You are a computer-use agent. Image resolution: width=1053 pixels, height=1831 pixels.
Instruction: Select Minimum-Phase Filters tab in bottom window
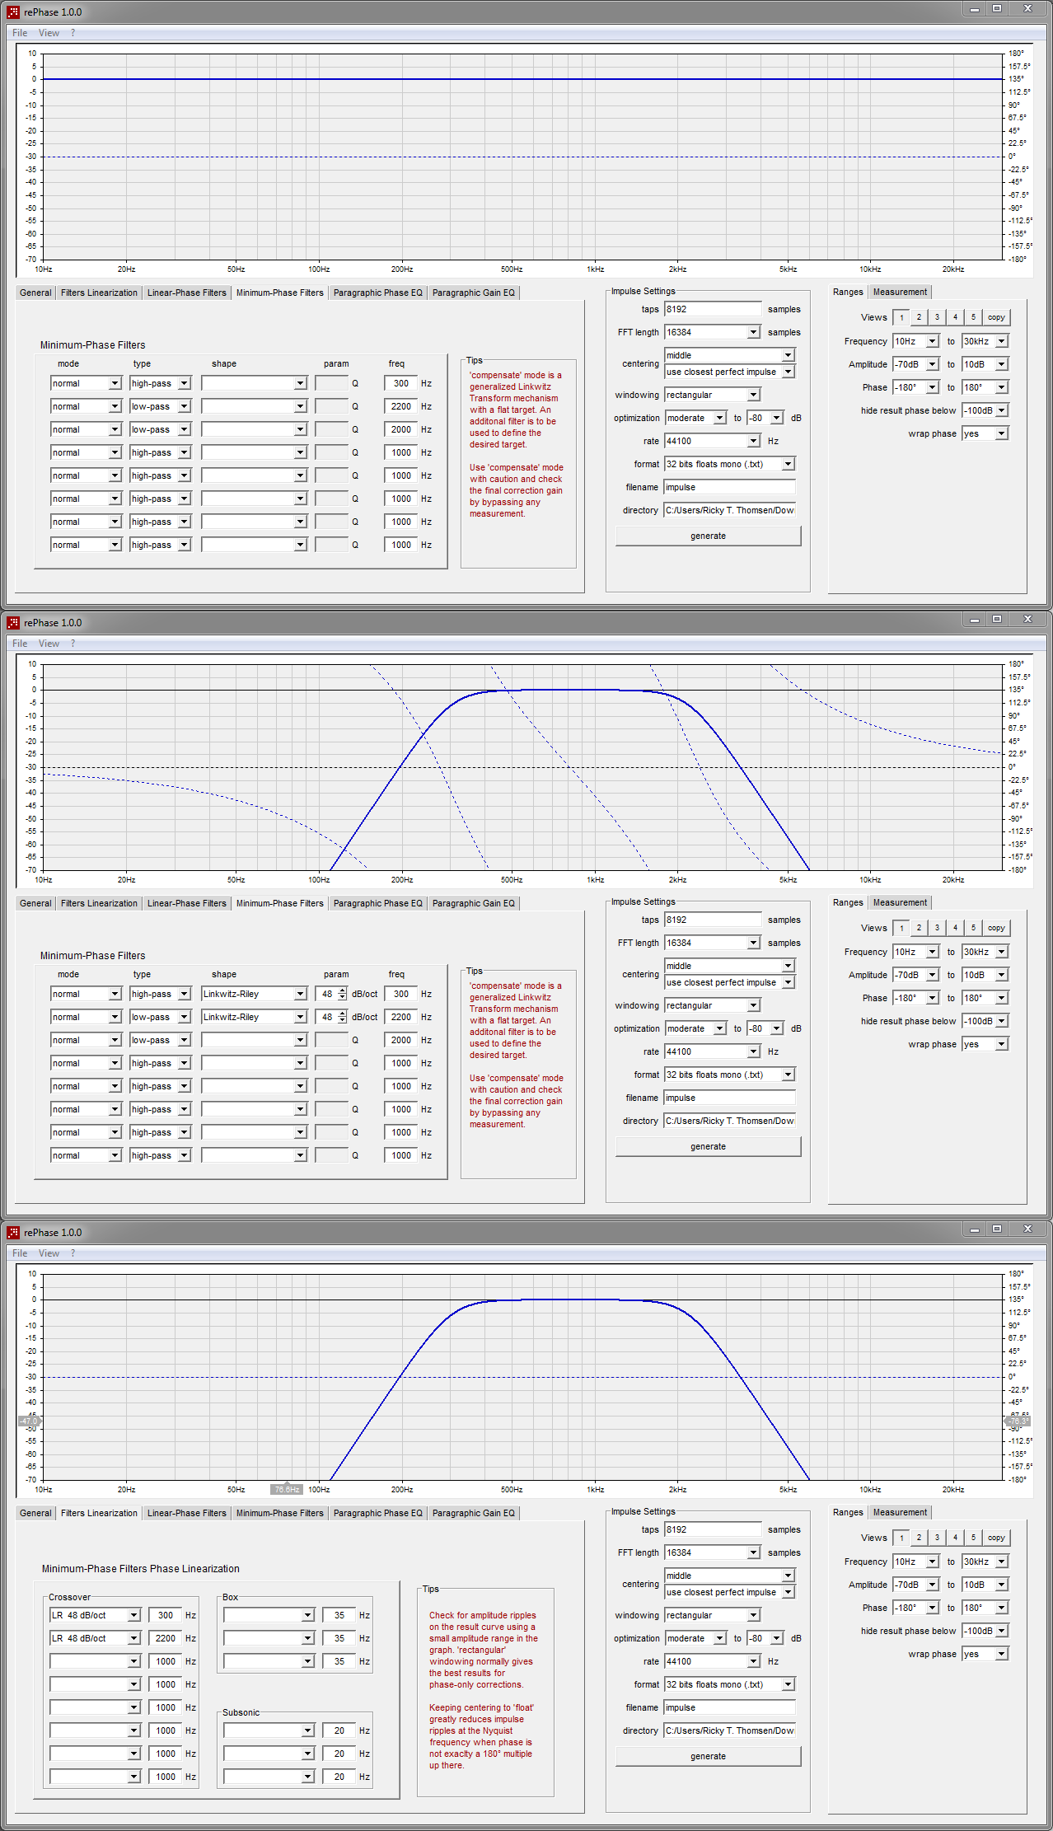279,1513
